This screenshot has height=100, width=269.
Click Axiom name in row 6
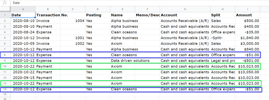[122, 44]
